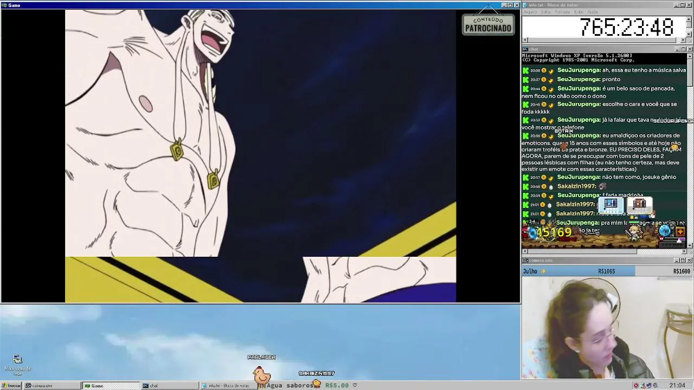Click the chat horizontal scroll left arrow
Screen dimensions: 694x390
[524, 251]
